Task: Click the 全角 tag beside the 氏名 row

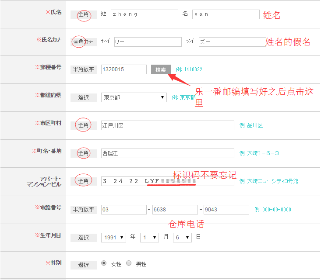Action: [x=83, y=14]
